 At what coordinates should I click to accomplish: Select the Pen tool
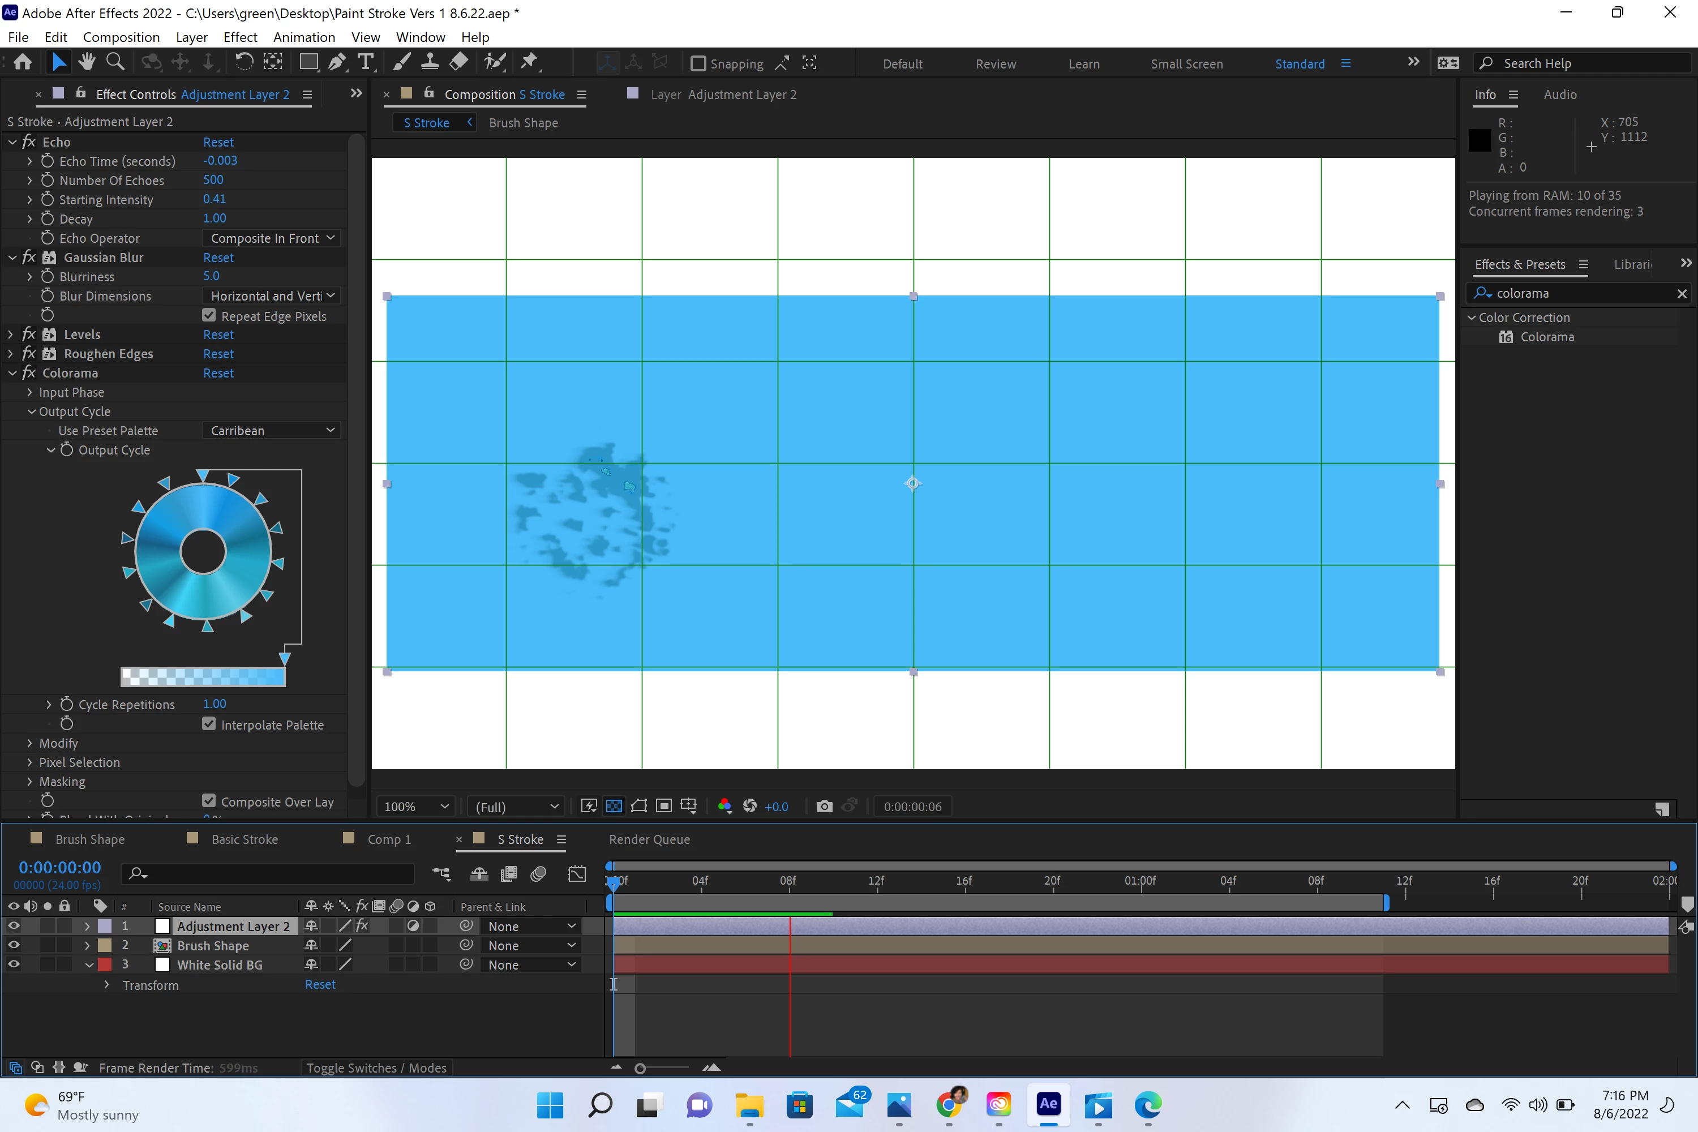tap(336, 63)
